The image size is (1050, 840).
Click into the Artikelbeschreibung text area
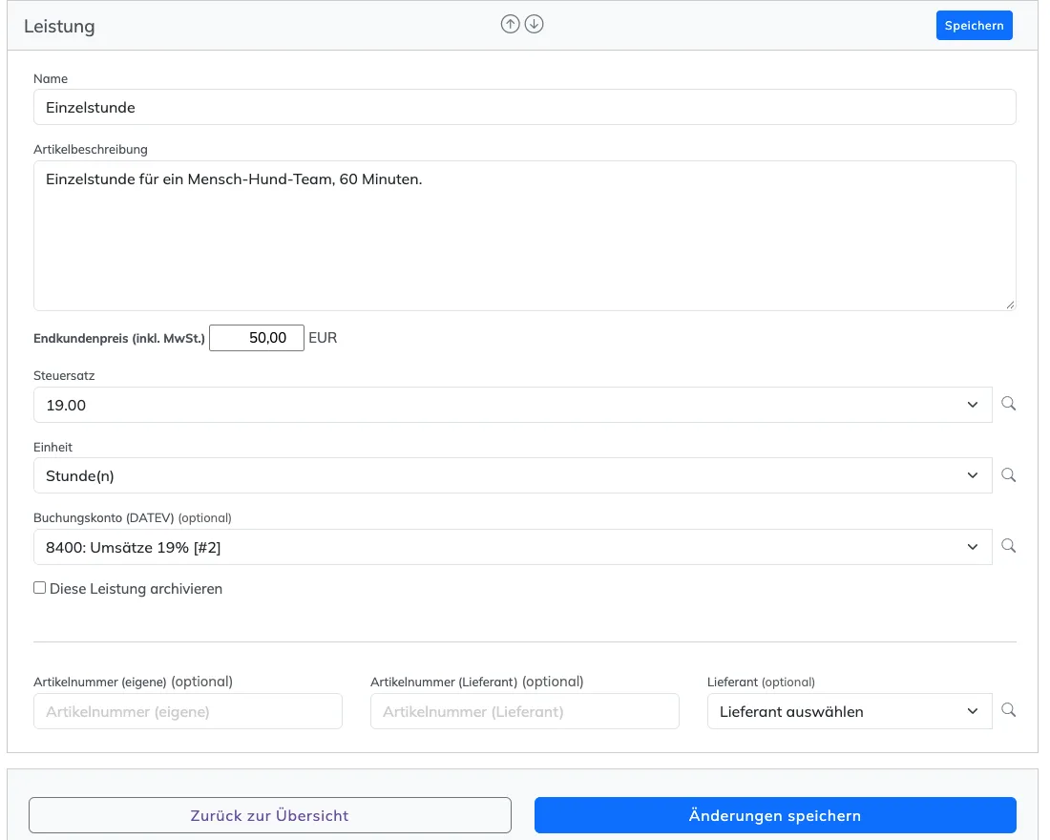pyautogui.click(x=525, y=236)
